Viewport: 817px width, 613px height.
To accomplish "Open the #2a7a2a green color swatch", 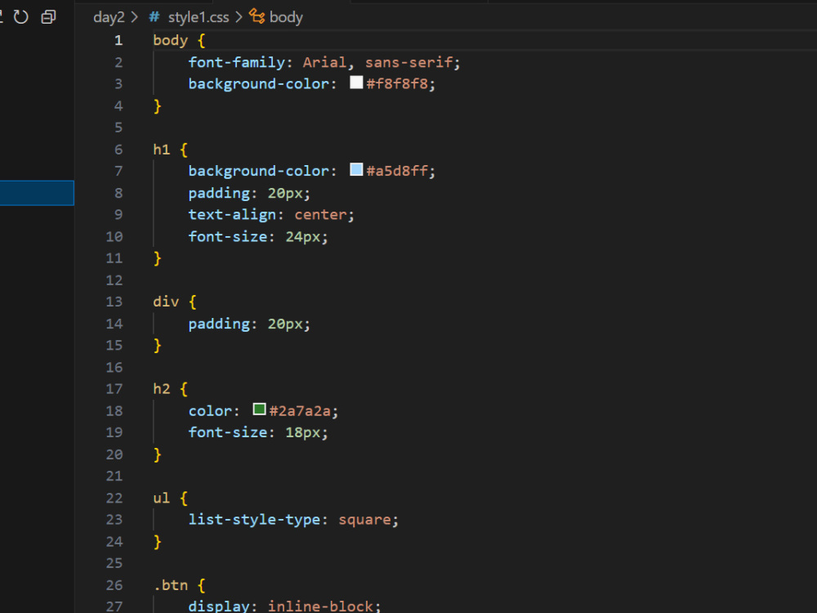I will pyautogui.click(x=259, y=409).
